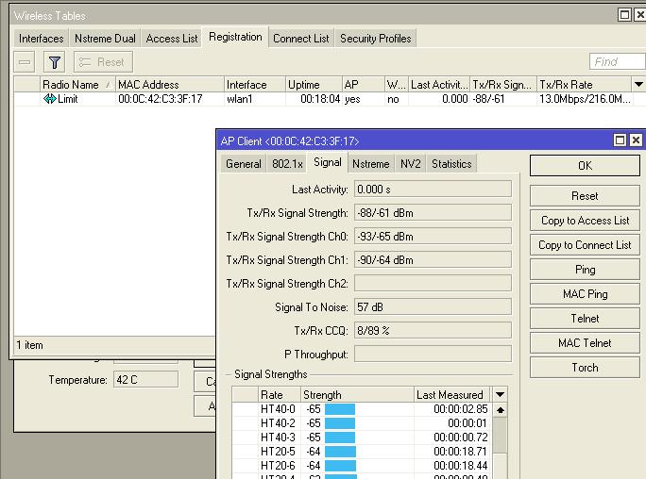Switch to the Nstreme Dual tab

(105, 39)
